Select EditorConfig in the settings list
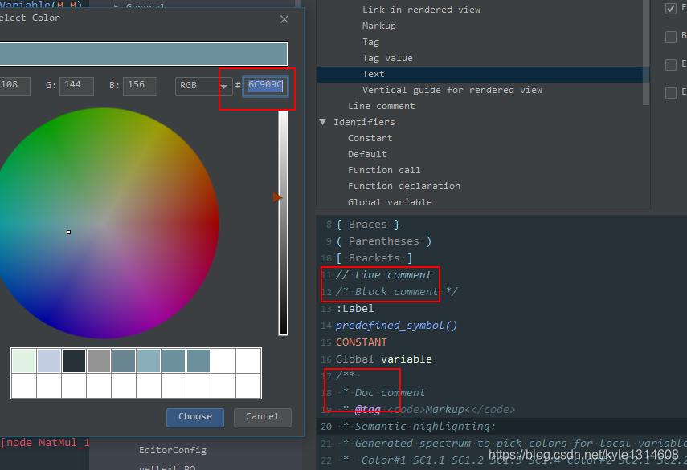The image size is (687, 470). 173,450
